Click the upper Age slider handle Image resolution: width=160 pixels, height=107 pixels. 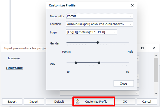tap(99, 63)
